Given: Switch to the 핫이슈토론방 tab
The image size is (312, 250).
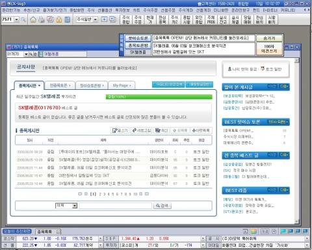Looking at the screenshot, I should pos(92,85).
